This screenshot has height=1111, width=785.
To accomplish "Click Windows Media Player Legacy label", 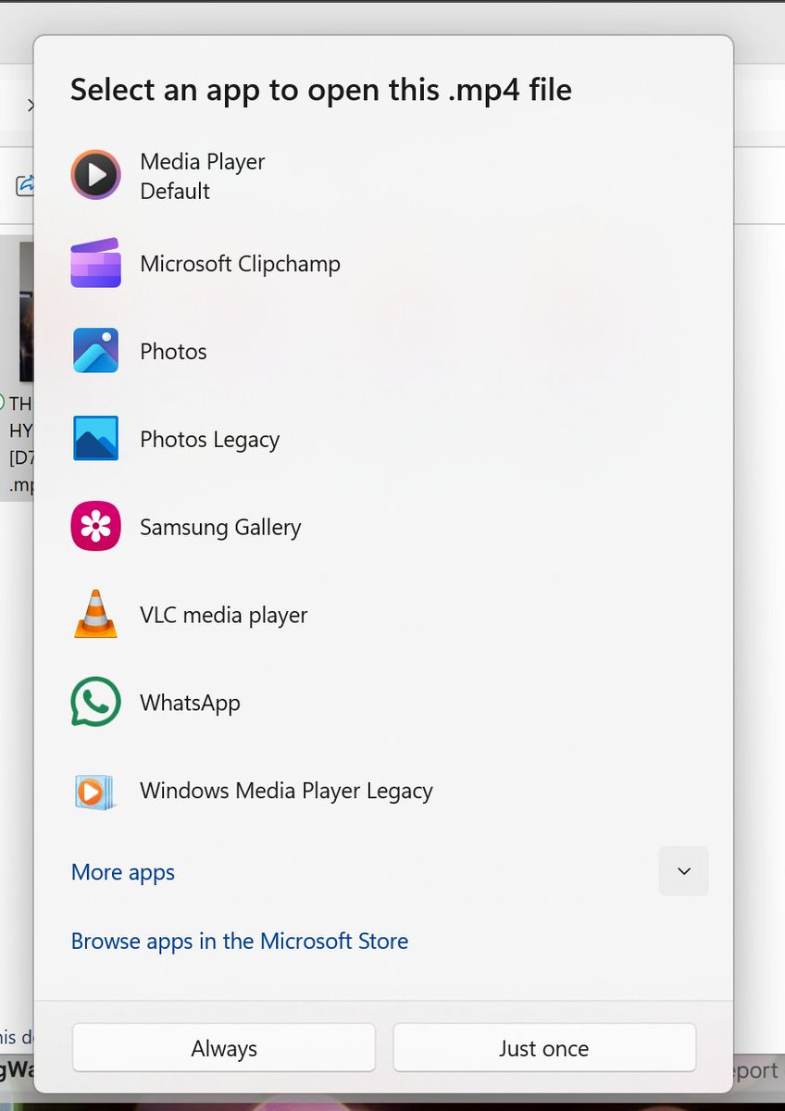I will tap(286, 792).
